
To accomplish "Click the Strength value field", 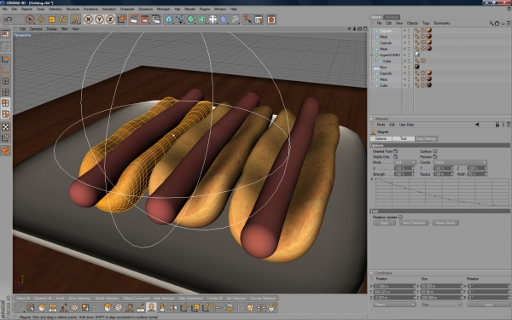I will pyautogui.click(x=404, y=174).
